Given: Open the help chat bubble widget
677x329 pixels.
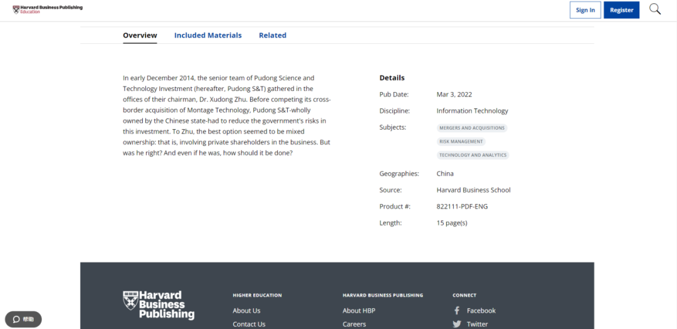Looking at the screenshot, I should (x=23, y=319).
